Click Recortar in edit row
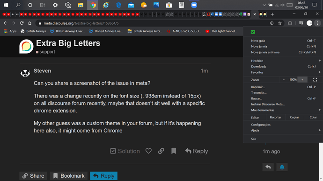The width and height of the screenshot is (323, 181). tap(275, 118)
